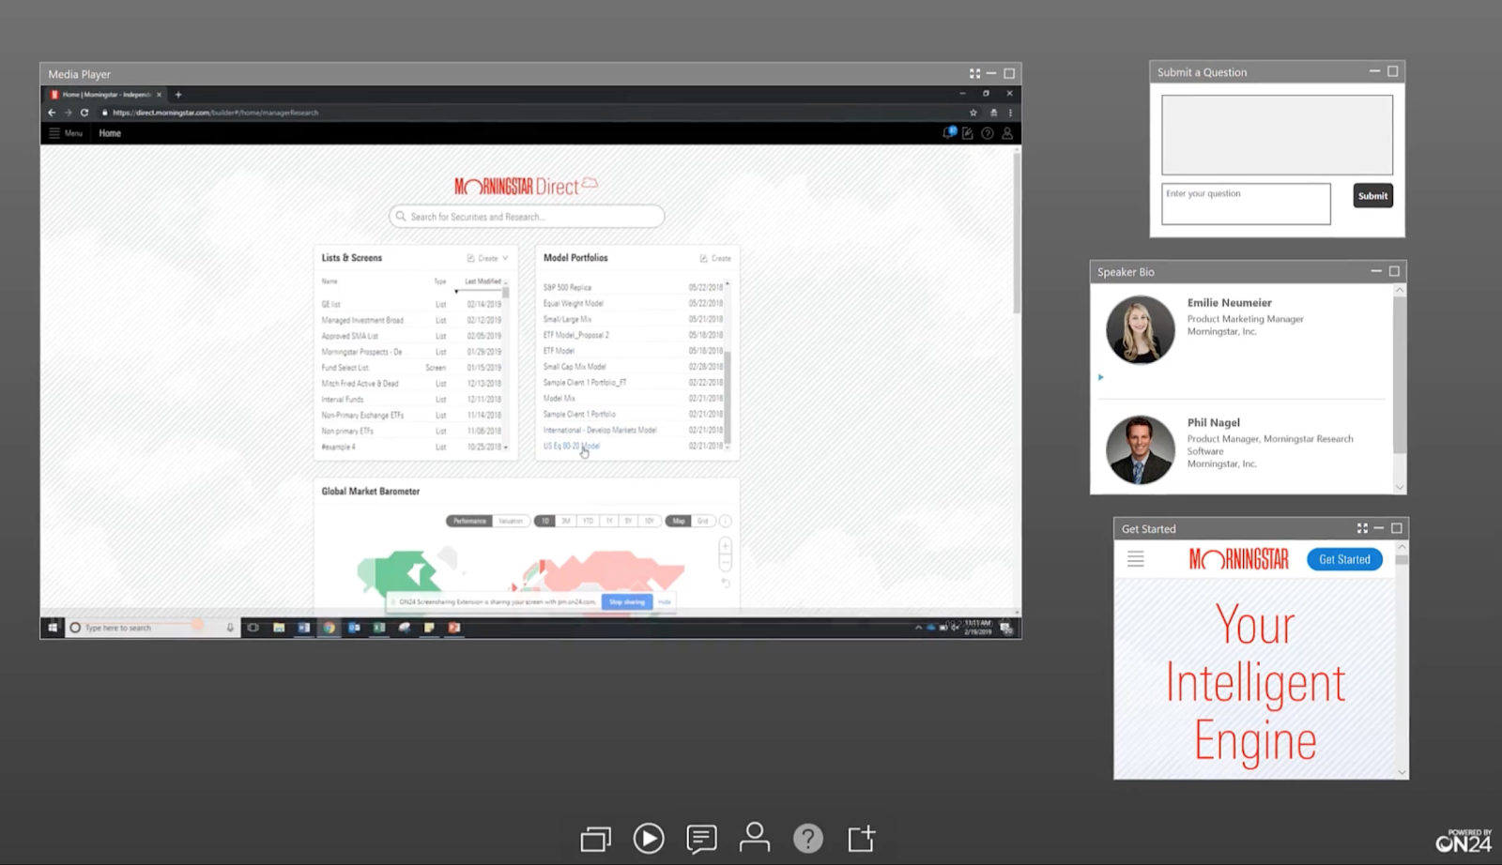
Task: Select the YTD time period
Action: (x=588, y=521)
